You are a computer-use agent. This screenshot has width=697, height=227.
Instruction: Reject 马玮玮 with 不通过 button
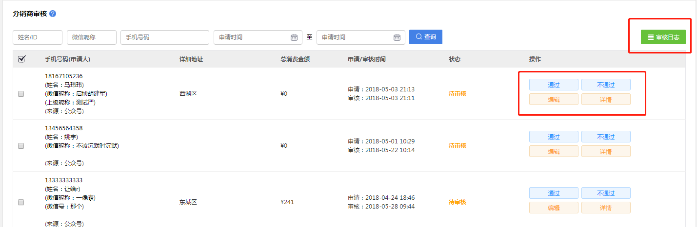click(606, 85)
